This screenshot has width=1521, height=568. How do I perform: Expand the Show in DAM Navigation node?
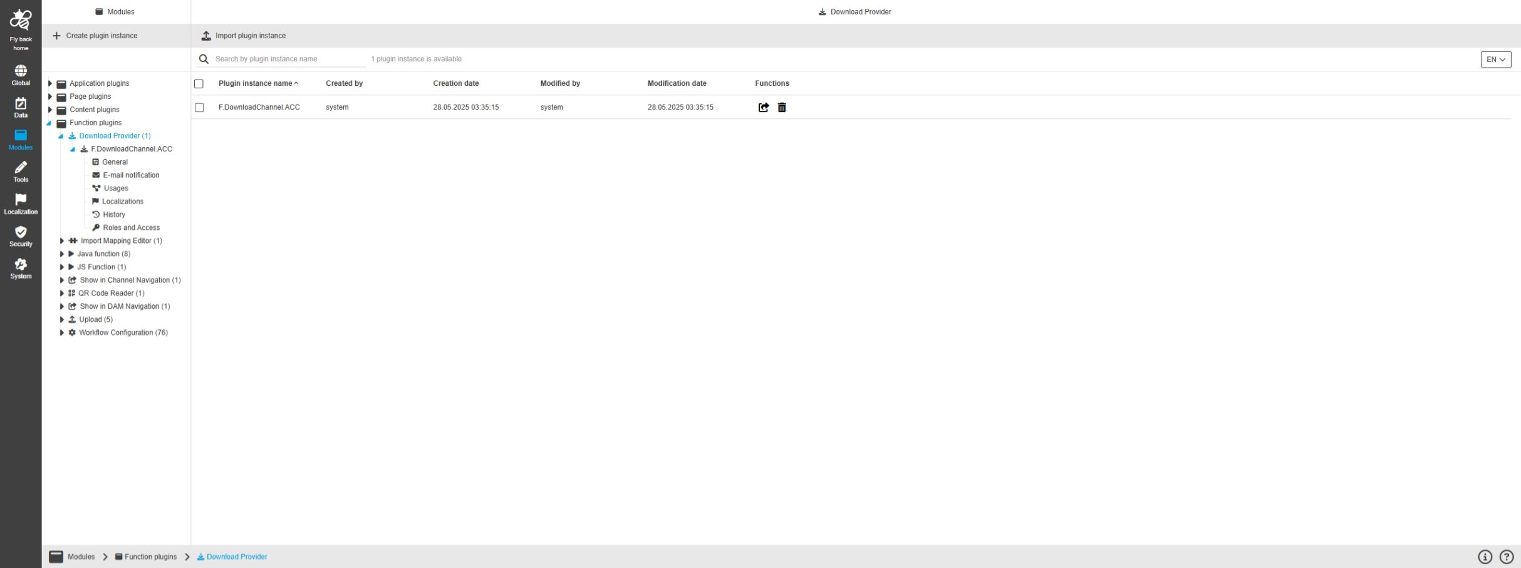tap(62, 306)
